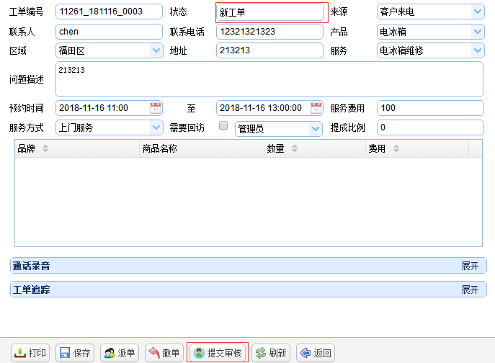Expand the 工单追踪 section

[470, 290]
